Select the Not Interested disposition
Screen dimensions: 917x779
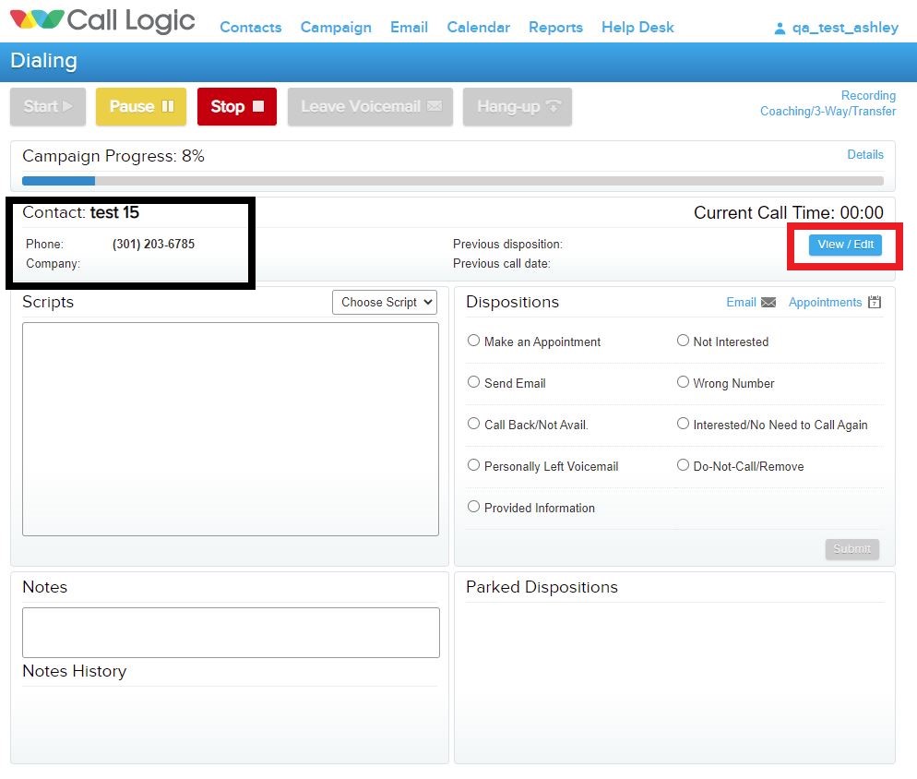point(683,341)
